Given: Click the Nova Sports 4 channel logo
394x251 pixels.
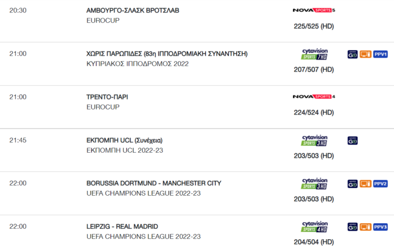Looking at the screenshot, I should 314,97.
